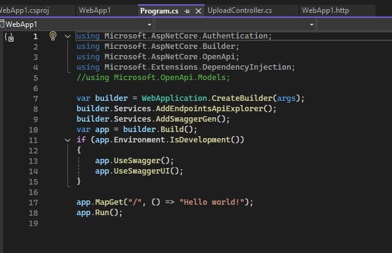The height and width of the screenshot is (253, 392).
Task: Click the 'if' keyword on line 11
Action: pos(81,140)
